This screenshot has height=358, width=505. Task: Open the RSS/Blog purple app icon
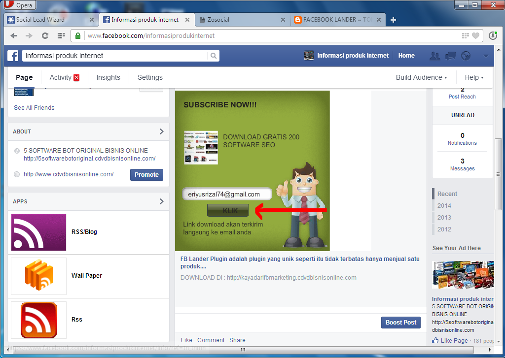pyautogui.click(x=38, y=232)
